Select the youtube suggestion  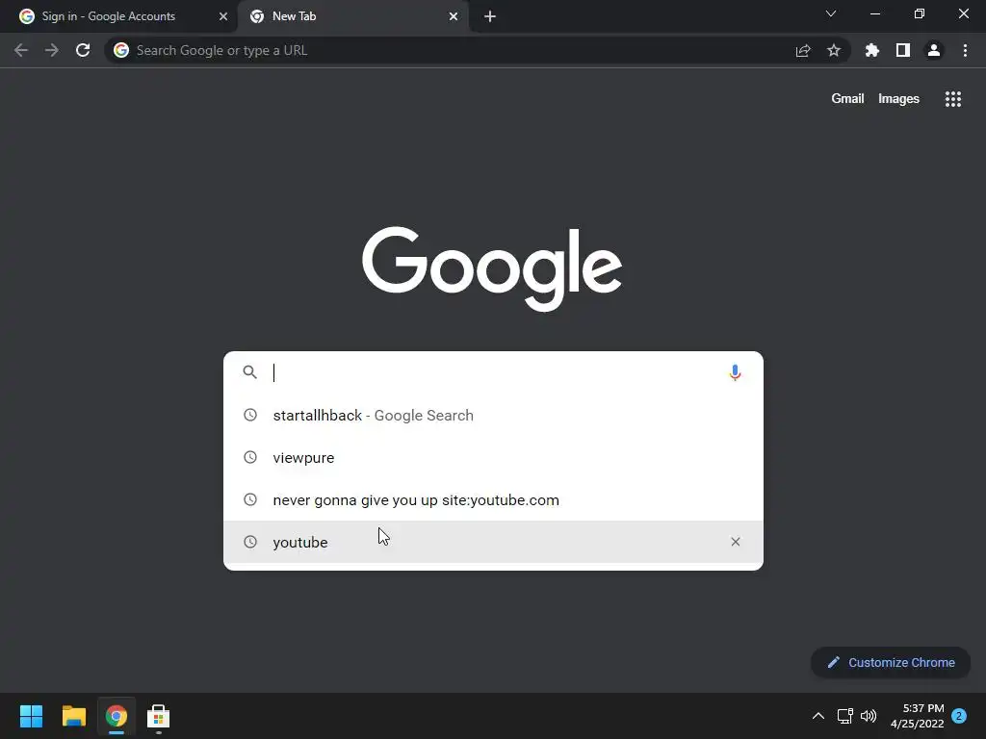[x=493, y=542]
